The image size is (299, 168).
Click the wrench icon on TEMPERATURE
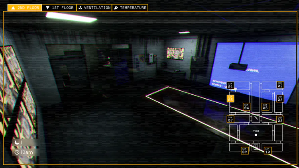coord(116,8)
